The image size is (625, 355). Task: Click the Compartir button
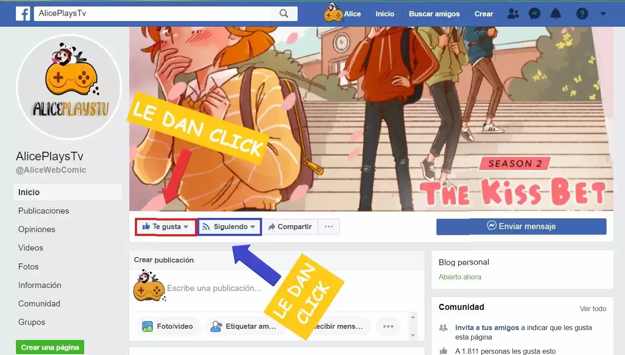coord(290,226)
